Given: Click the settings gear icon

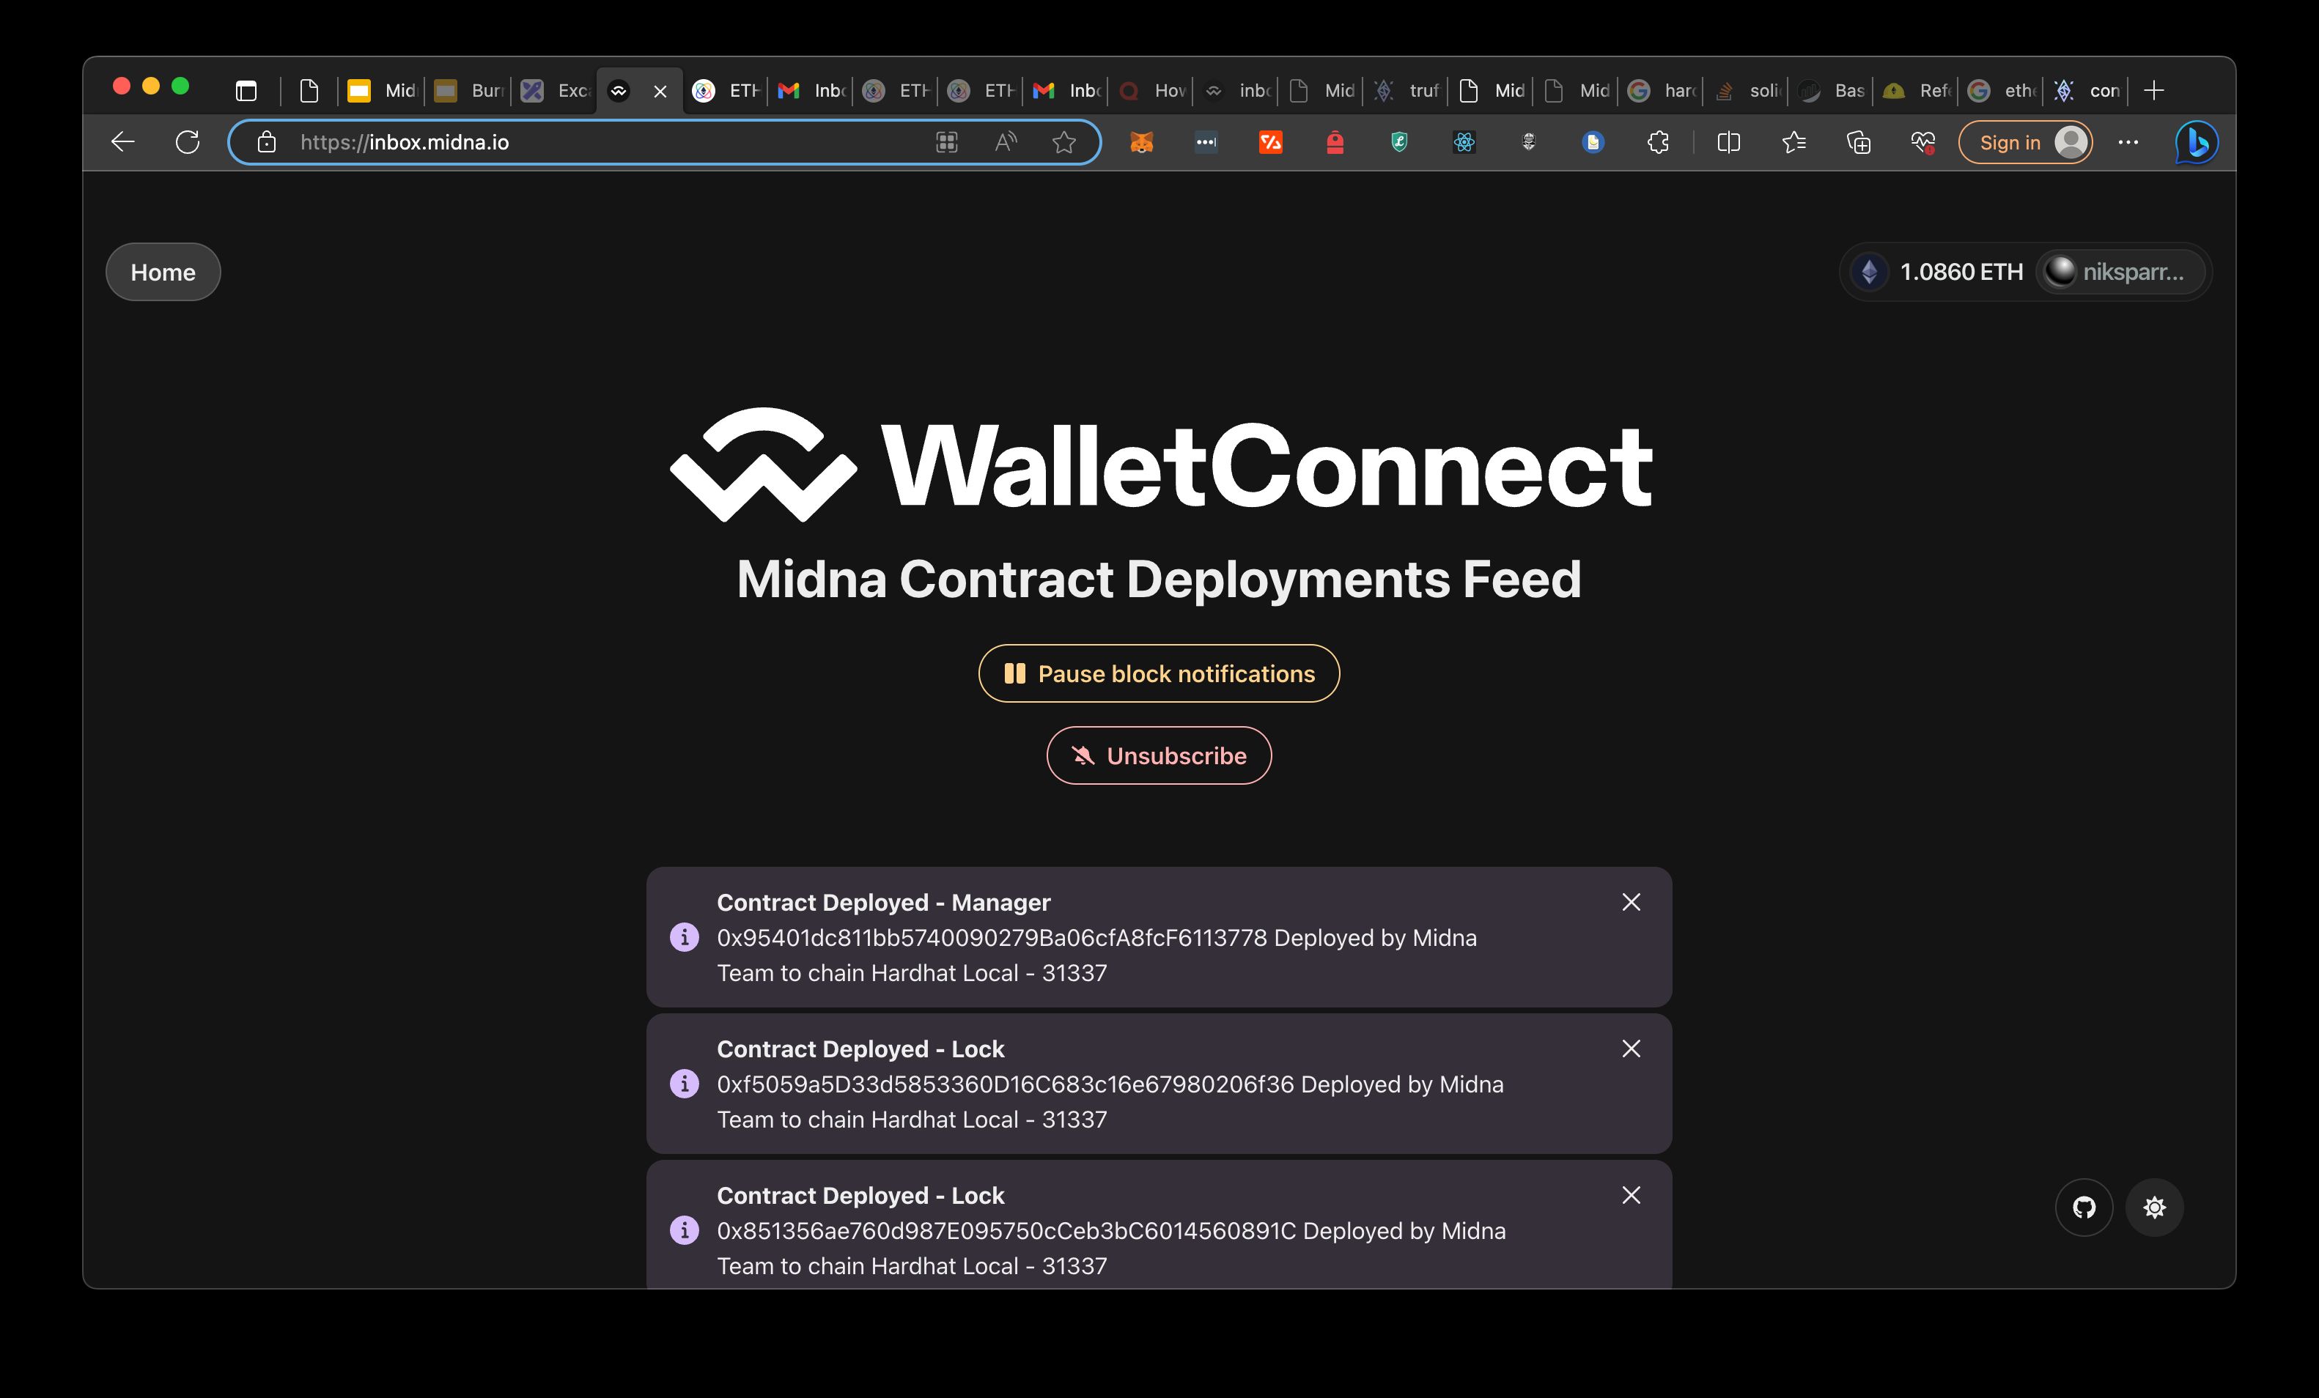Looking at the screenshot, I should (x=2153, y=1206).
